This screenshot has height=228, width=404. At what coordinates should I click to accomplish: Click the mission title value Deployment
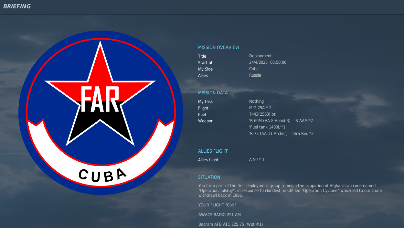(x=260, y=56)
